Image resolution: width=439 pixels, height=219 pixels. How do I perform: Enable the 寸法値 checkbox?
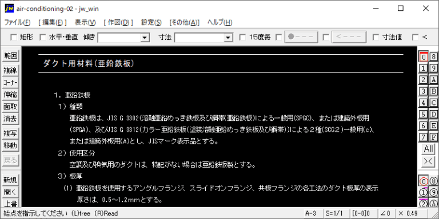(x=376, y=37)
